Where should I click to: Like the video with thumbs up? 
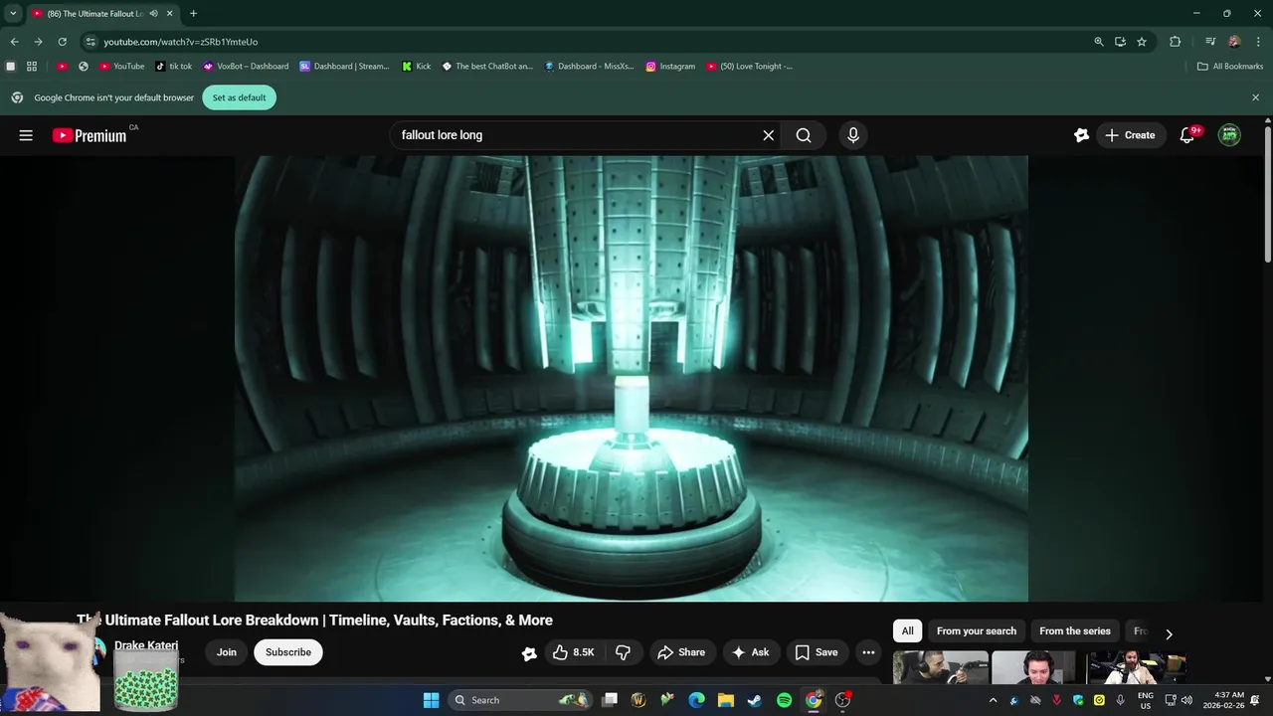click(x=573, y=652)
